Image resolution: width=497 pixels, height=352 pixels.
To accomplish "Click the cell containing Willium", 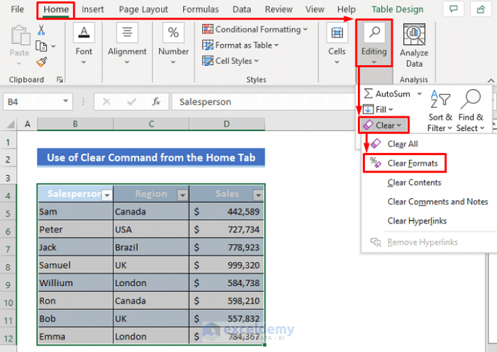I will click(x=76, y=283).
